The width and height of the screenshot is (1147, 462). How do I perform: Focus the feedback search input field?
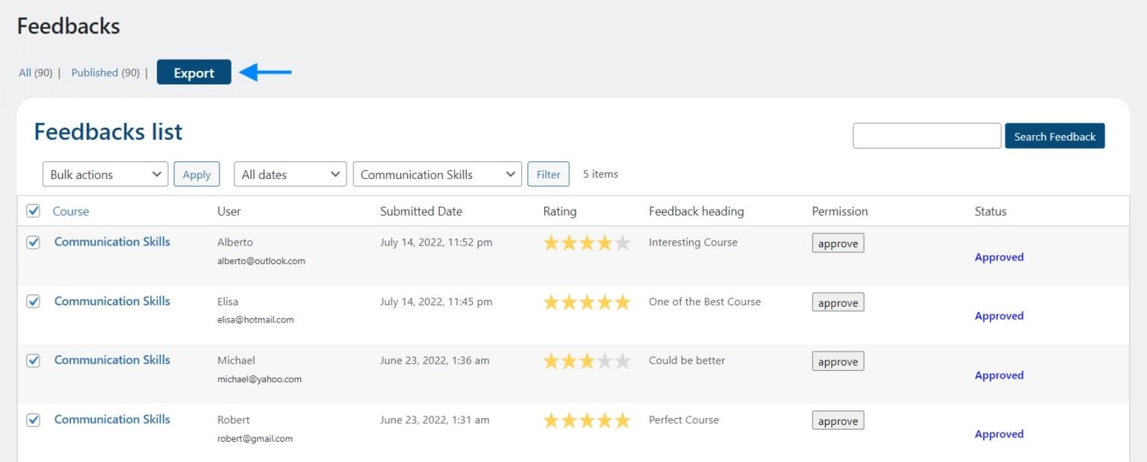[x=927, y=136]
